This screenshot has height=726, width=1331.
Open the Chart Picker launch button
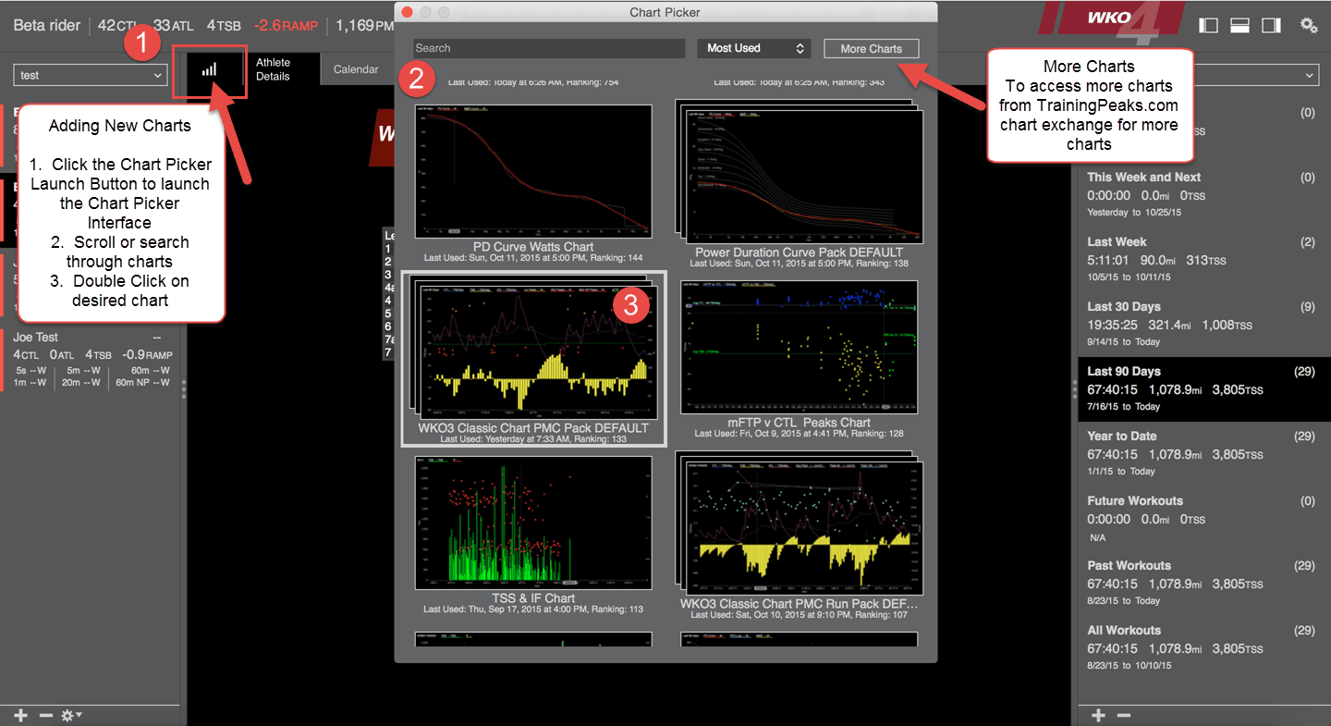coord(210,70)
